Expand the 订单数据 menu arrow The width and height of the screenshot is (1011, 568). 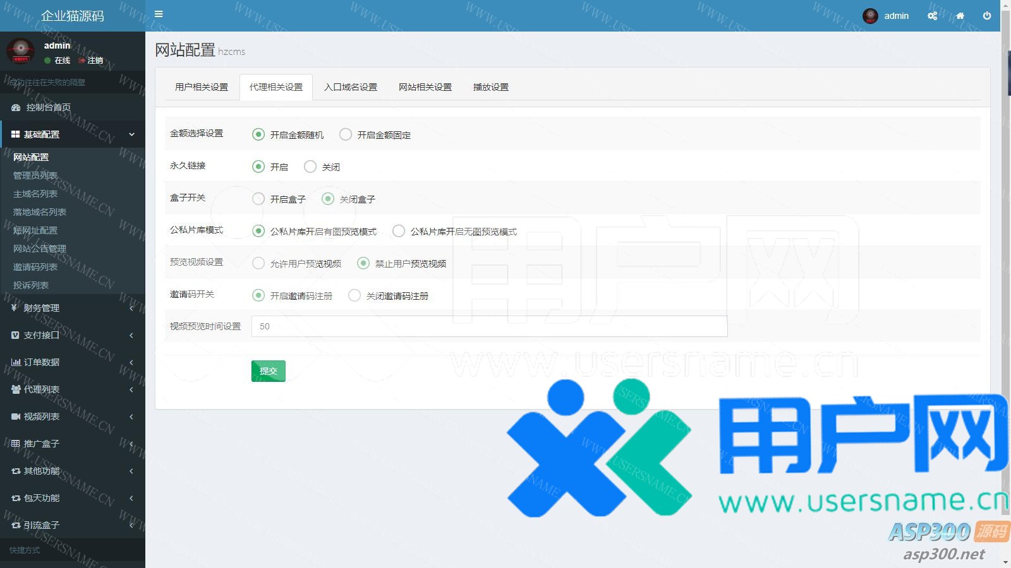click(131, 362)
